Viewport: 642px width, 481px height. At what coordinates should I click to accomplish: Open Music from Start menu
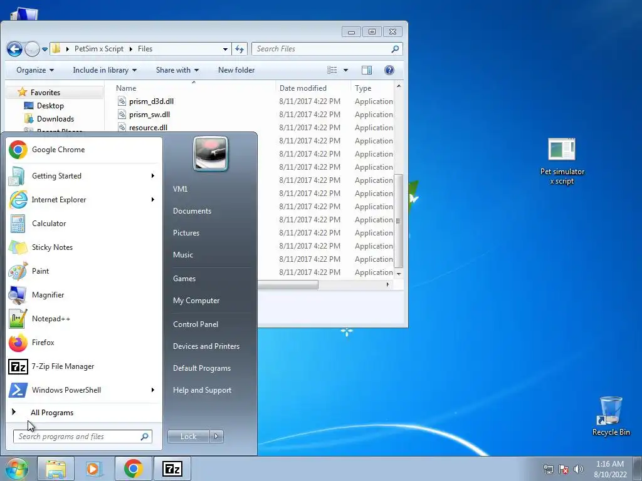point(182,255)
